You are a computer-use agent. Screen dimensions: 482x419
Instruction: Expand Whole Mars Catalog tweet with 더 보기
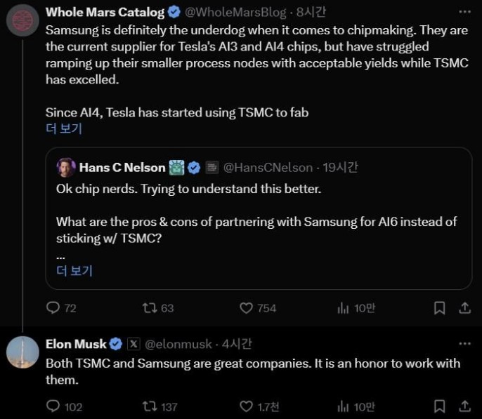point(64,128)
